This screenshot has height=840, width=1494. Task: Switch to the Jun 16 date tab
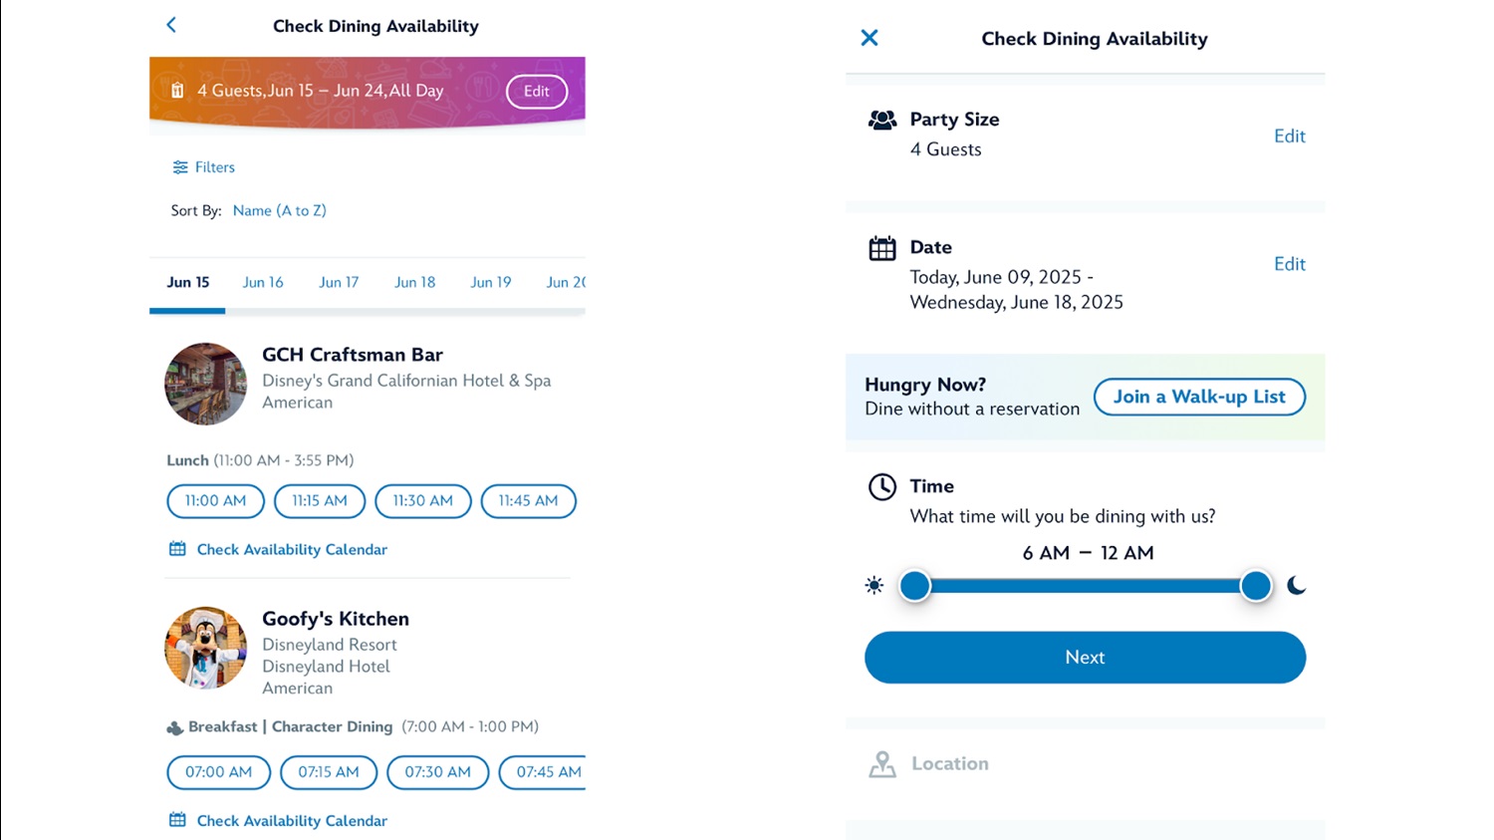tap(263, 282)
